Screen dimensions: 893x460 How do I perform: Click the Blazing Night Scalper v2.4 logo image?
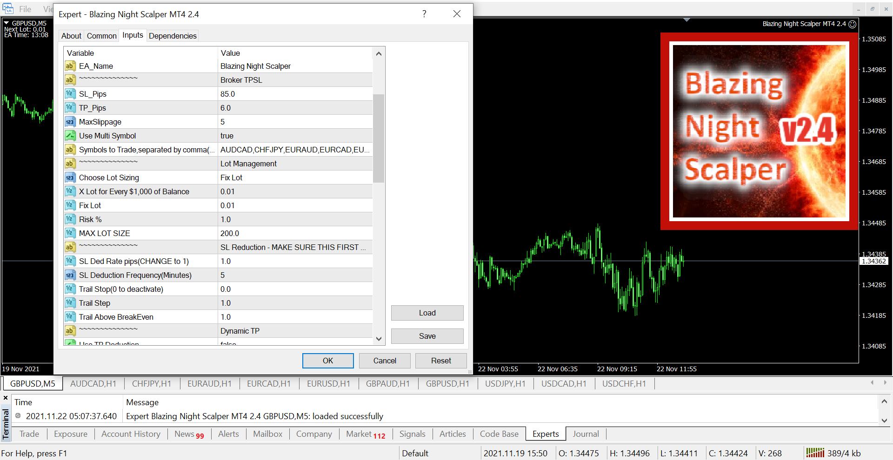(x=759, y=131)
